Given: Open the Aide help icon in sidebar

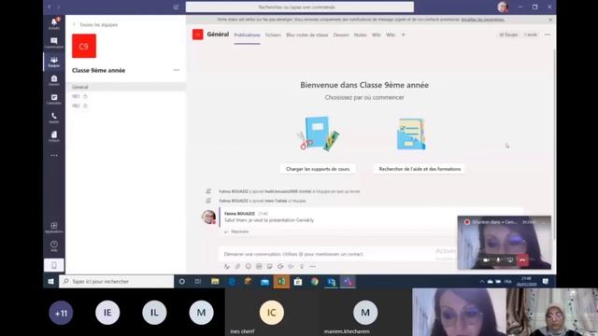Looking at the screenshot, I should pos(54,245).
